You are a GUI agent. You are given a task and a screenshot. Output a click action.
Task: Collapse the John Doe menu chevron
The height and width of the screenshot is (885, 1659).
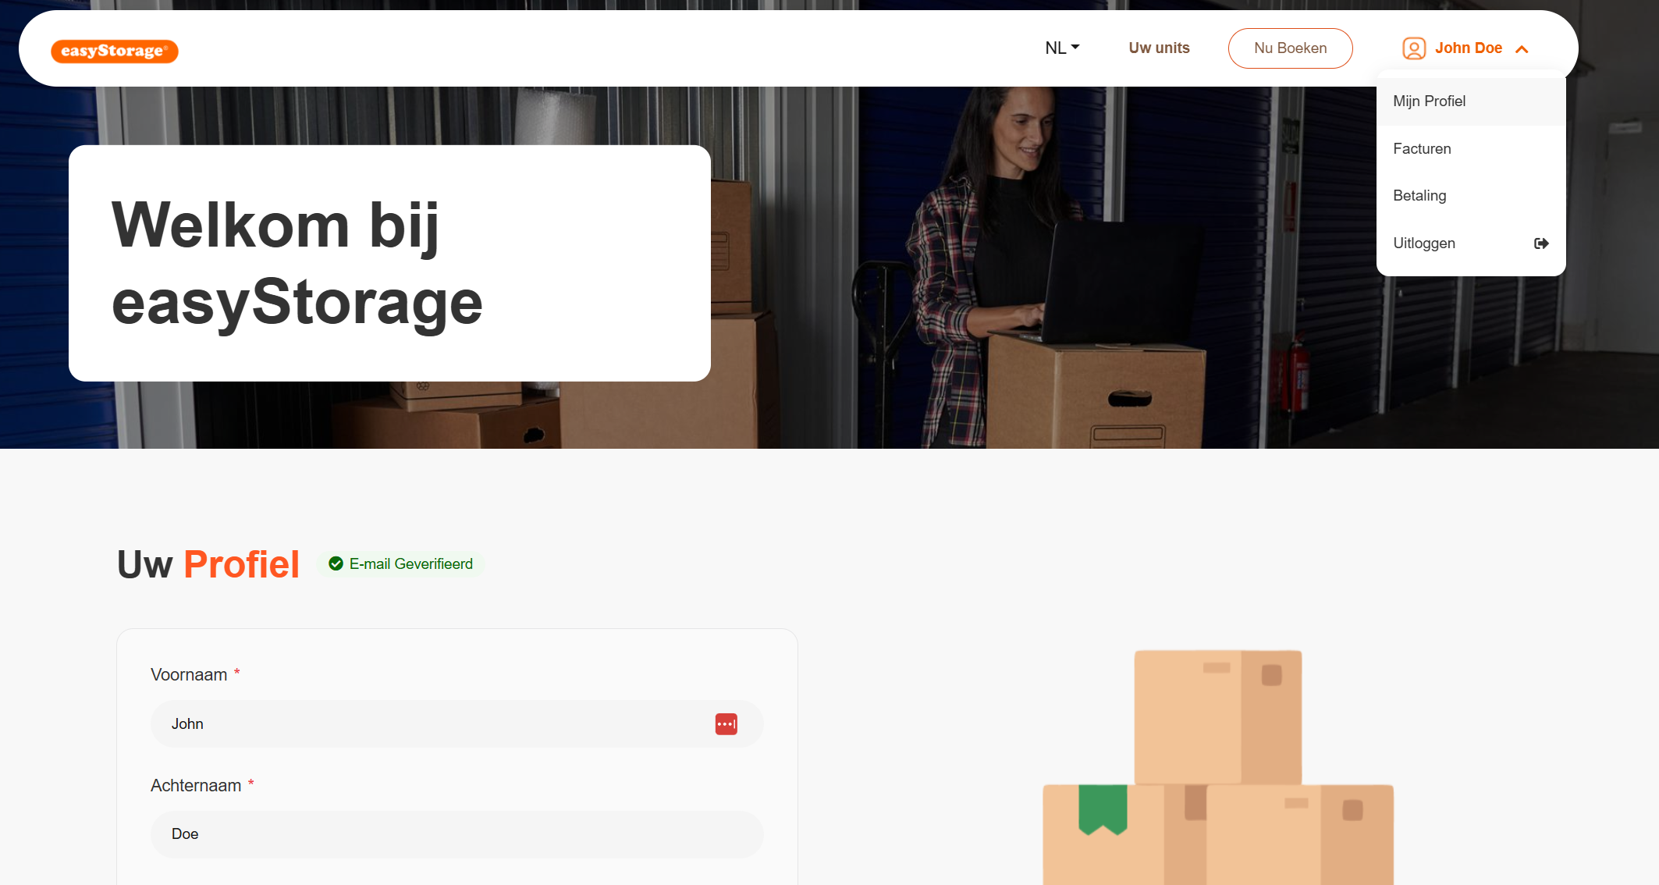[x=1522, y=49]
